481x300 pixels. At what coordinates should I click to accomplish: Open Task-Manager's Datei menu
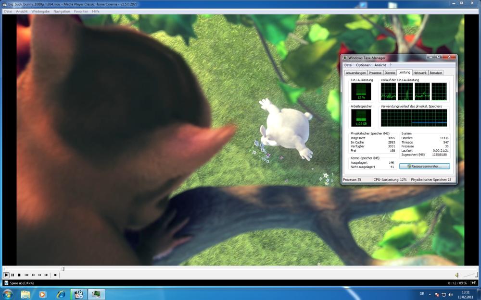(348, 65)
